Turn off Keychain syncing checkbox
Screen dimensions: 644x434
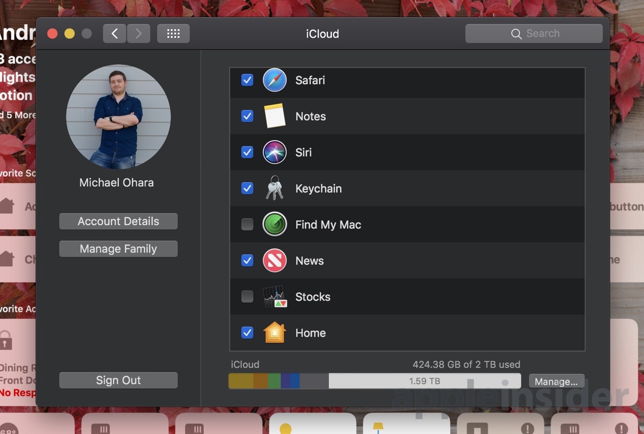[x=247, y=188]
